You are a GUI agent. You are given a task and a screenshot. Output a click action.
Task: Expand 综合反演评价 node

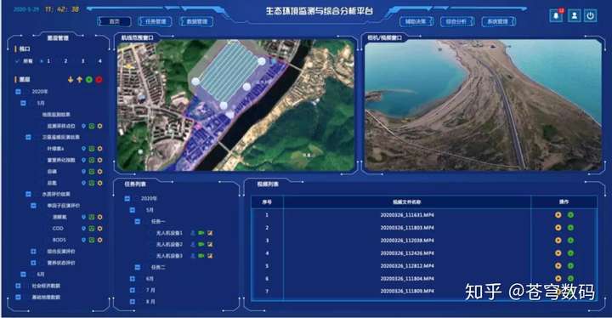pyautogui.click(x=33, y=251)
